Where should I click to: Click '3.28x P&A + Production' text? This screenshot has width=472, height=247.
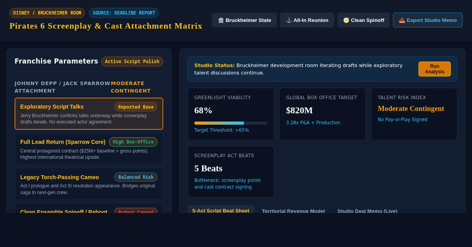(x=313, y=123)
